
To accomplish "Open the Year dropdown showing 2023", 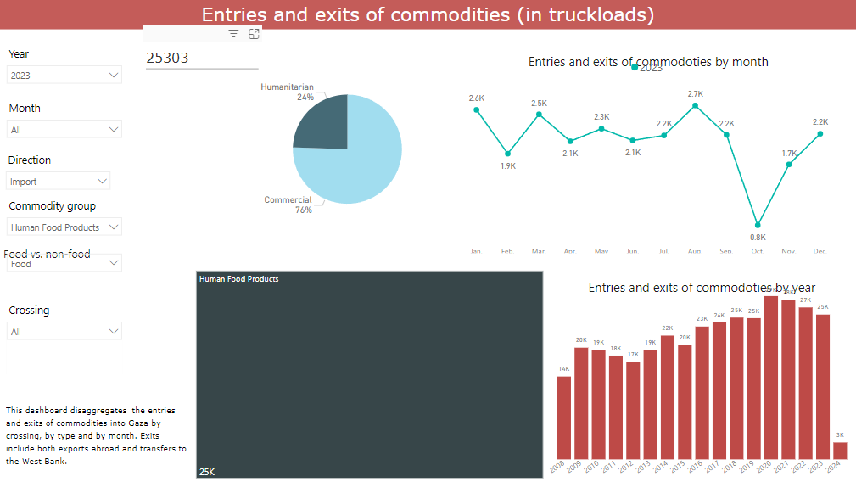I will pyautogui.click(x=64, y=76).
